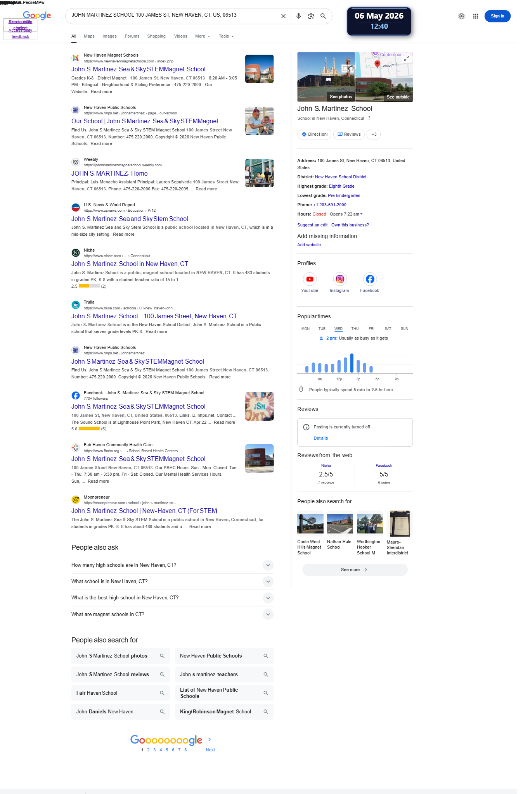Click the Facebook result favicon
Viewport: 523px width, 794px height.
[76, 395]
